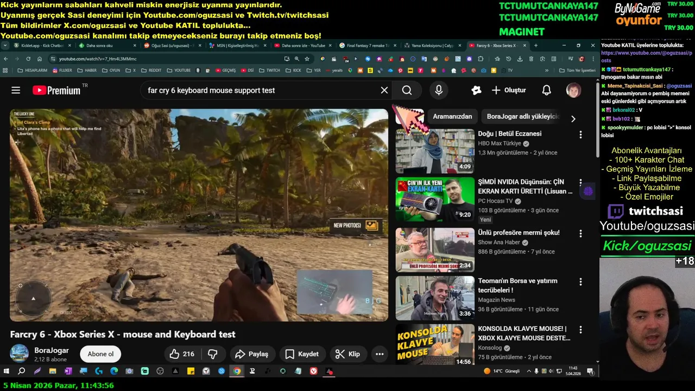This screenshot has height=391, width=695.
Task: Clear the YouTube search box text
Action: point(384,90)
